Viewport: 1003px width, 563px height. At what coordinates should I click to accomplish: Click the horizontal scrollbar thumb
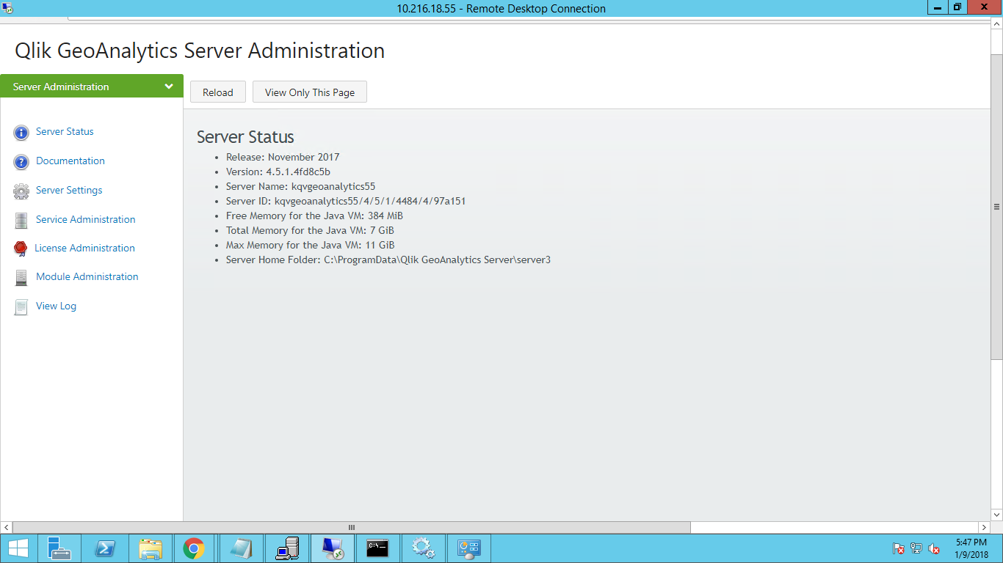[x=352, y=527]
